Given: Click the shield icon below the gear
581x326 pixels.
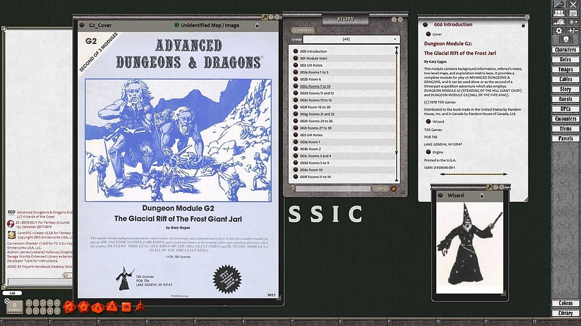Looking at the screenshot, I should [565, 40].
